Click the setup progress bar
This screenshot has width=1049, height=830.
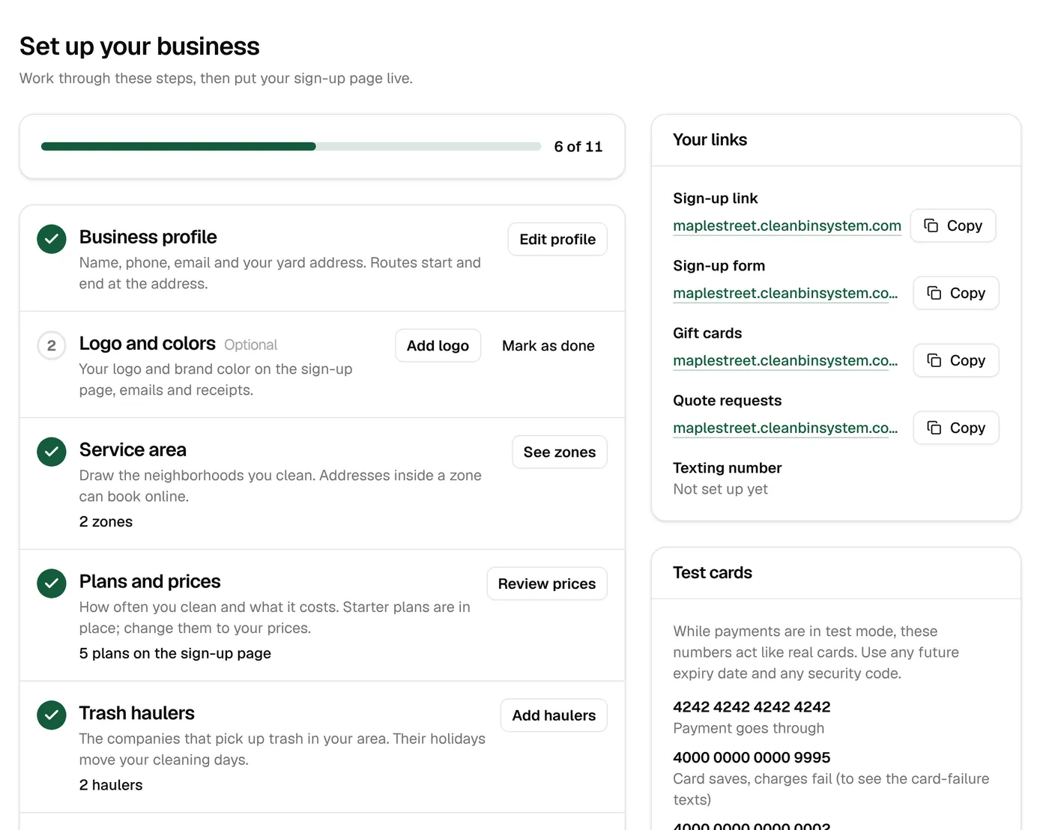point(291,147)
